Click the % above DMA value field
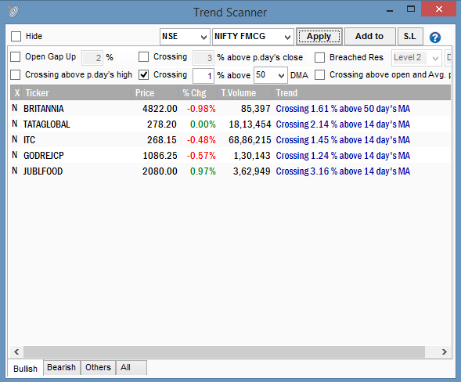The image size is (461, 382). [203, 76]
